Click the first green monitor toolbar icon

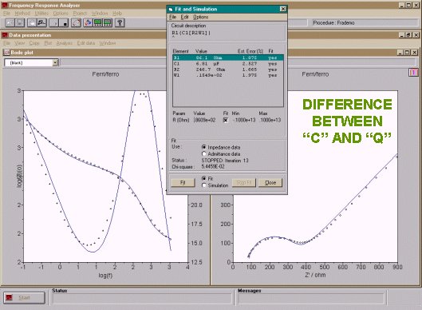click(97, 22)
